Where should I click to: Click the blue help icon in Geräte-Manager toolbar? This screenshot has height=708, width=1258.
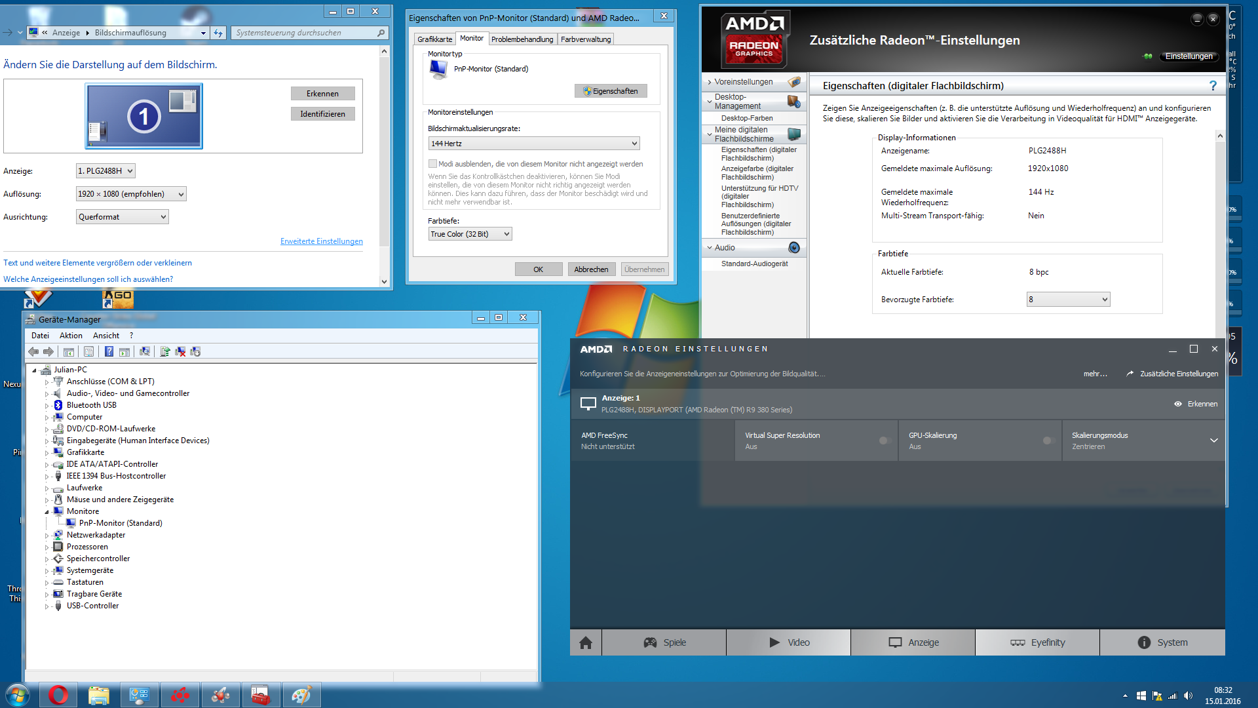(x=109, y=352)
